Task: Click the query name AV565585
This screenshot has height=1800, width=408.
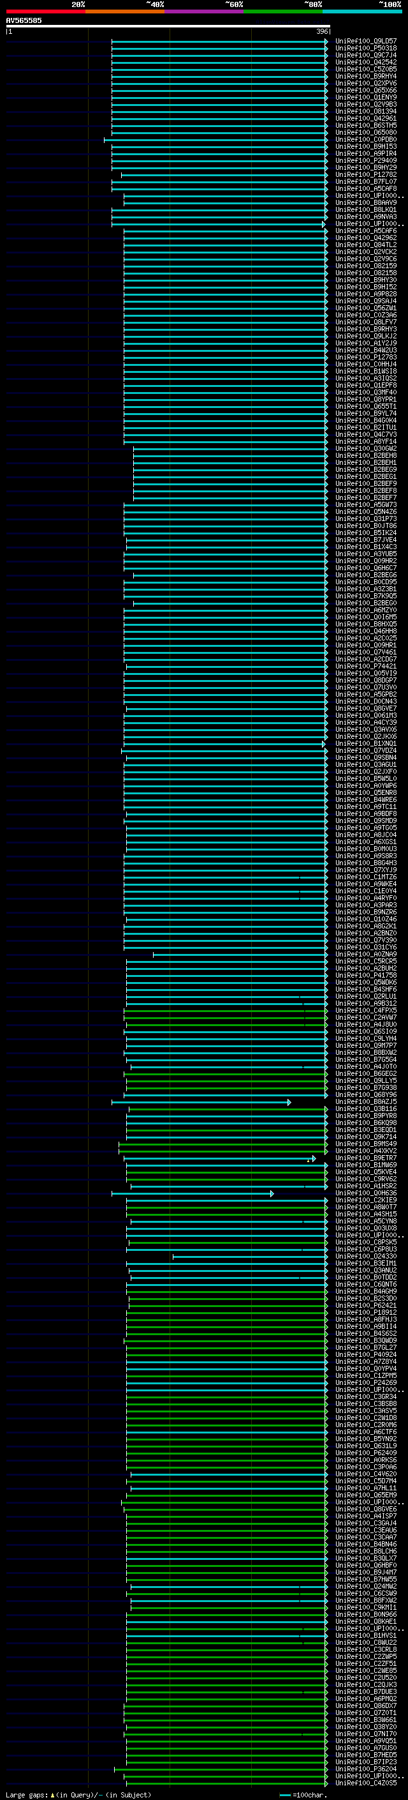Action: pos(24,21)
